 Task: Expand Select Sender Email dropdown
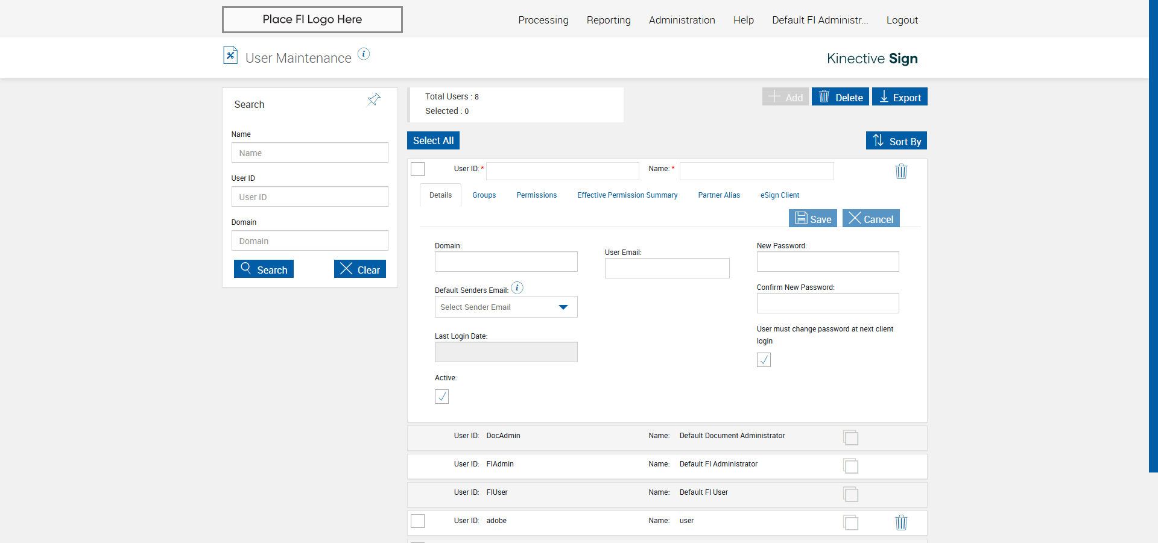pos(506,307)
